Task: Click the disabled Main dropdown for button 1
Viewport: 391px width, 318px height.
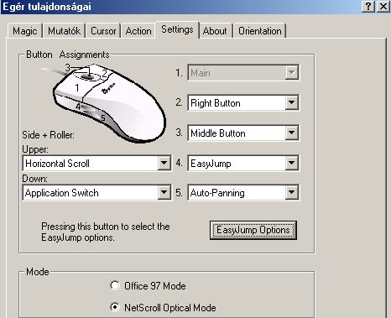Action: [x=243, y=73]
